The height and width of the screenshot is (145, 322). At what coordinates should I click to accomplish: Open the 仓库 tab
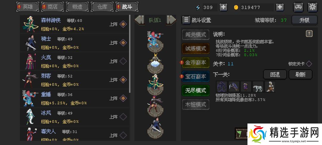click(x=102, y=7)
